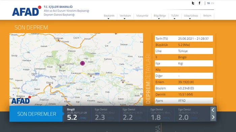This screenshot has width=236, height=132.
Task: Show previous earthquakes with left arrow
Action: (213, 110)
